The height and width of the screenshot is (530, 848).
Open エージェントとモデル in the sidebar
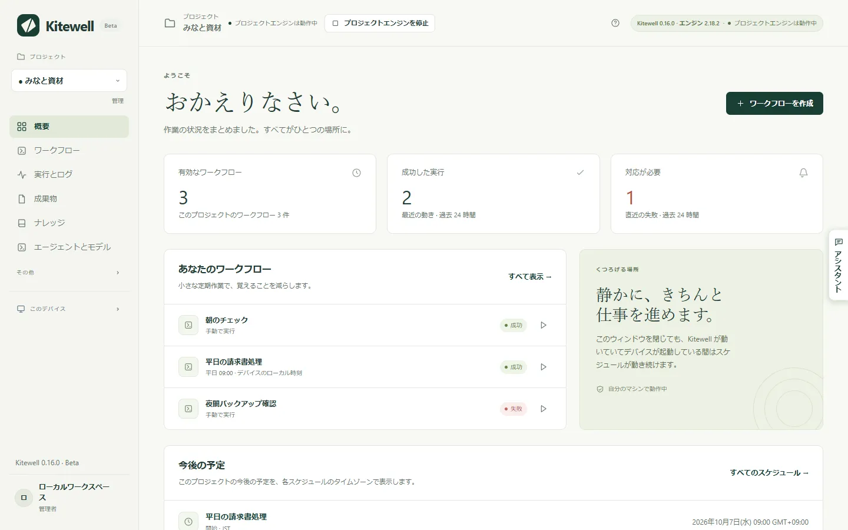[69, 247]
